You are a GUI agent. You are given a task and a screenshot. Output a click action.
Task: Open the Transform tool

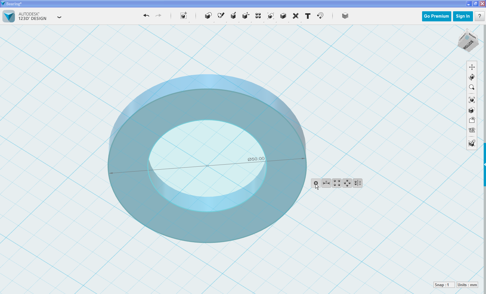pos(184,16)
